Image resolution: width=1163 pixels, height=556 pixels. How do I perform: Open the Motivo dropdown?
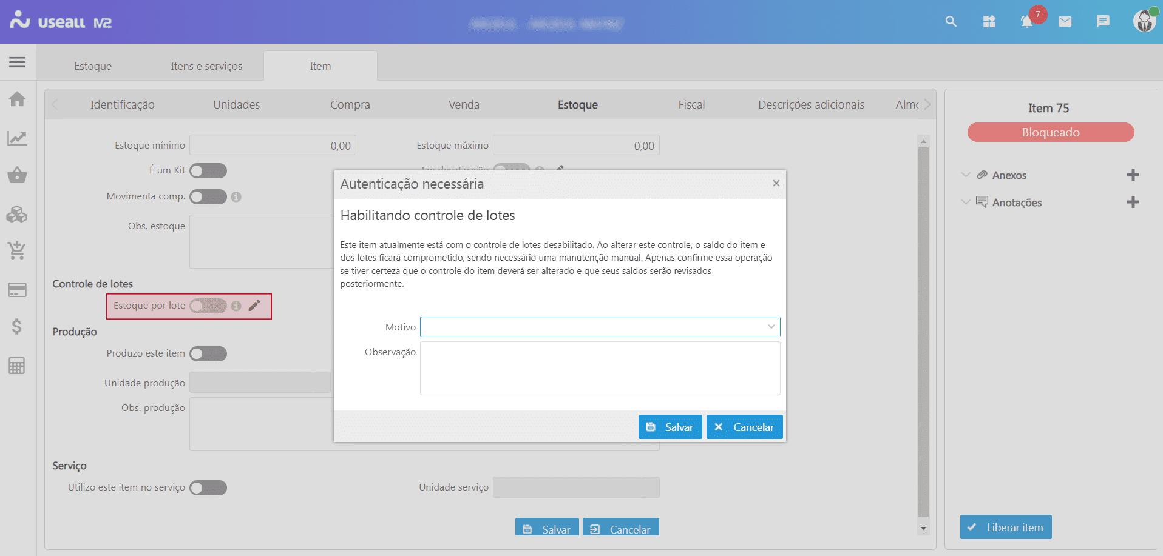coord(600,327)
